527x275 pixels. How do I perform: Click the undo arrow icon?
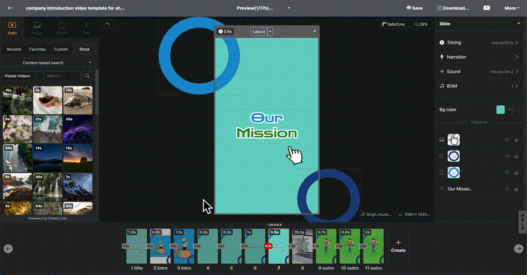[108, 24]
